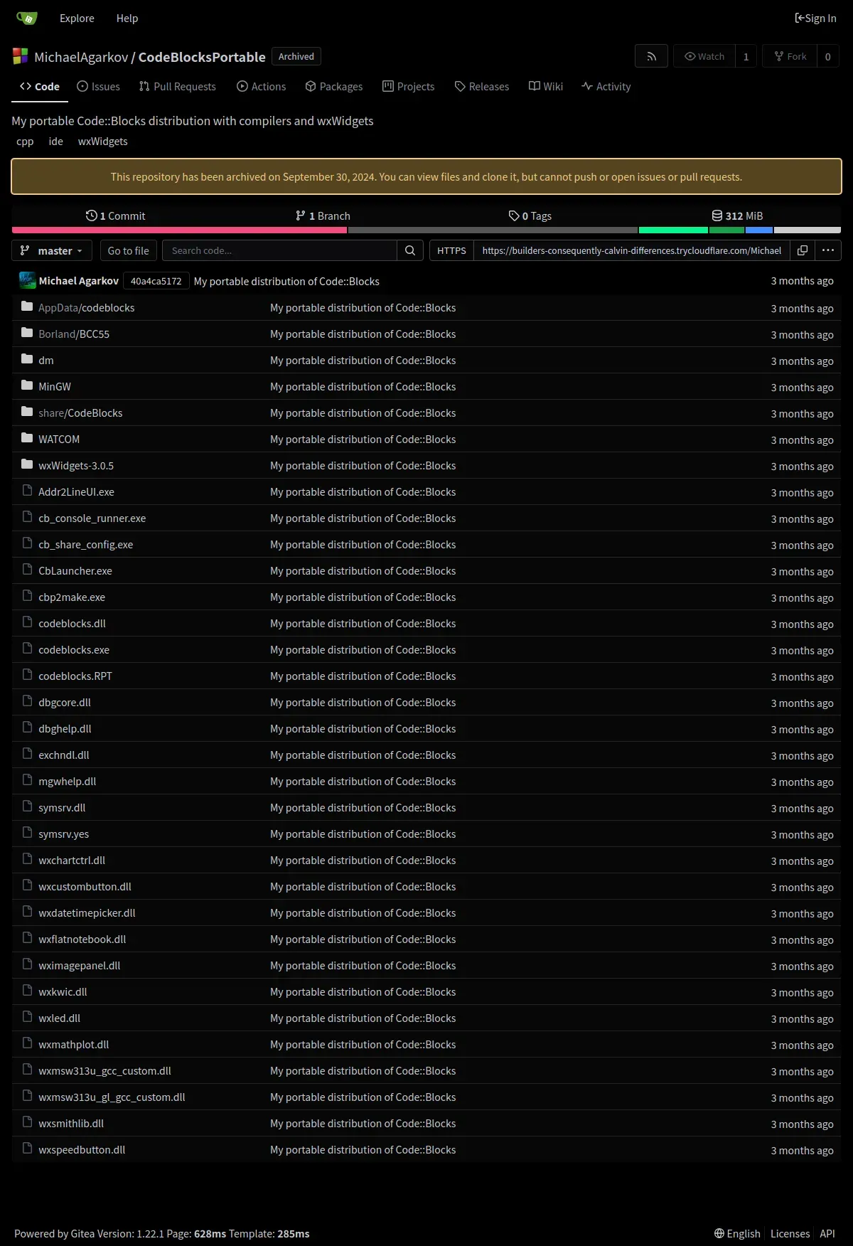853x1246 pixels.
Task: Open the more options ellipsis button
Action: pos(828,250)
